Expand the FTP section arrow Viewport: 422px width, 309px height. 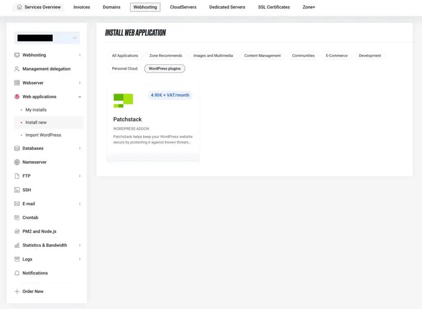pyautogui.click(x=80, y=176)
